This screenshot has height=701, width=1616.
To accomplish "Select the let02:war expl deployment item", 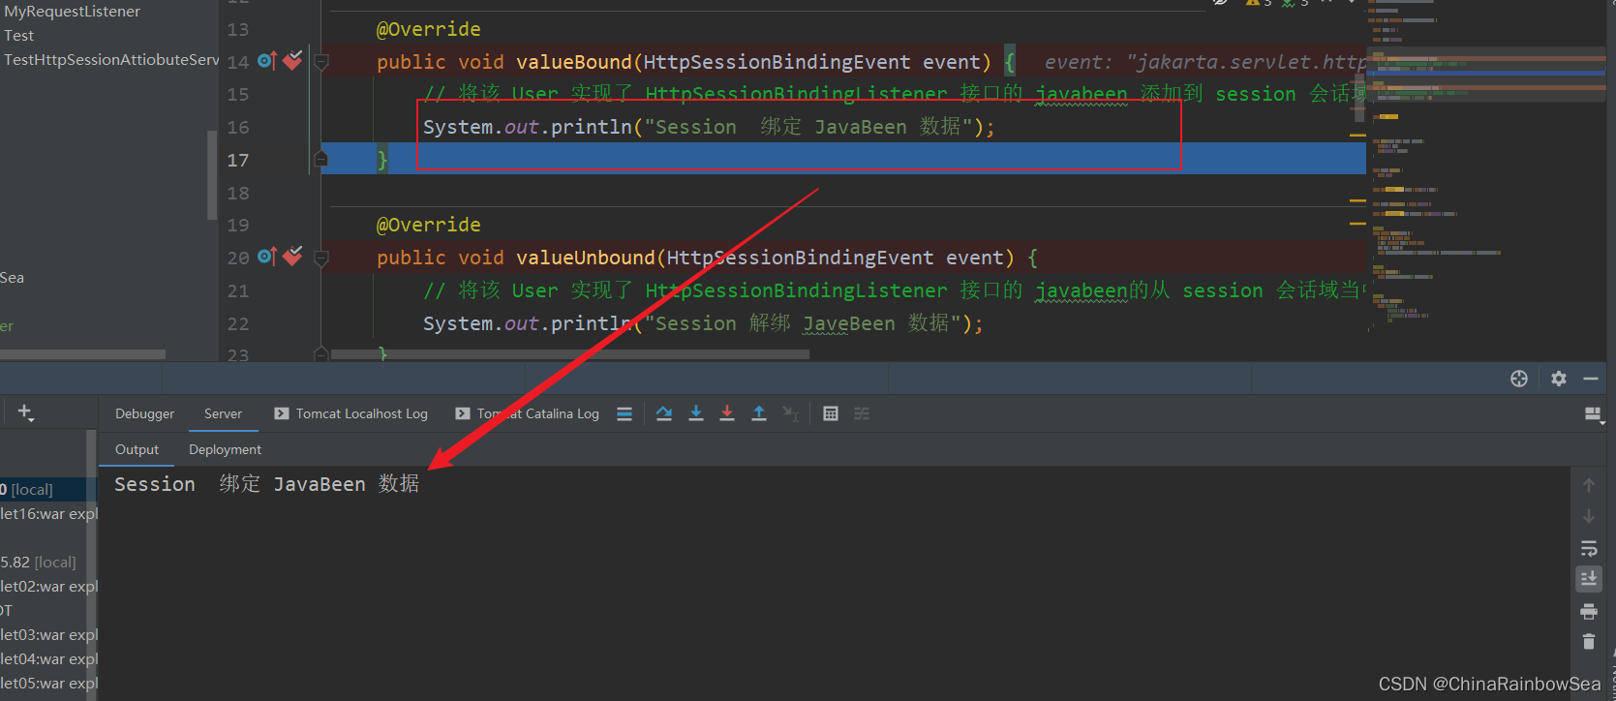I will coord(48,587).
